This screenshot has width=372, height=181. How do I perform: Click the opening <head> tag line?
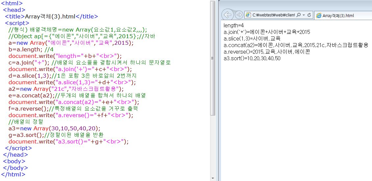point(14,10)
